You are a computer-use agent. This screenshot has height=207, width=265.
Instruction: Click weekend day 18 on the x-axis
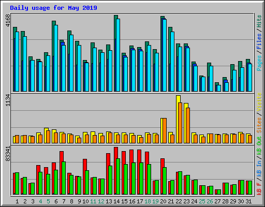coord(148,201)
